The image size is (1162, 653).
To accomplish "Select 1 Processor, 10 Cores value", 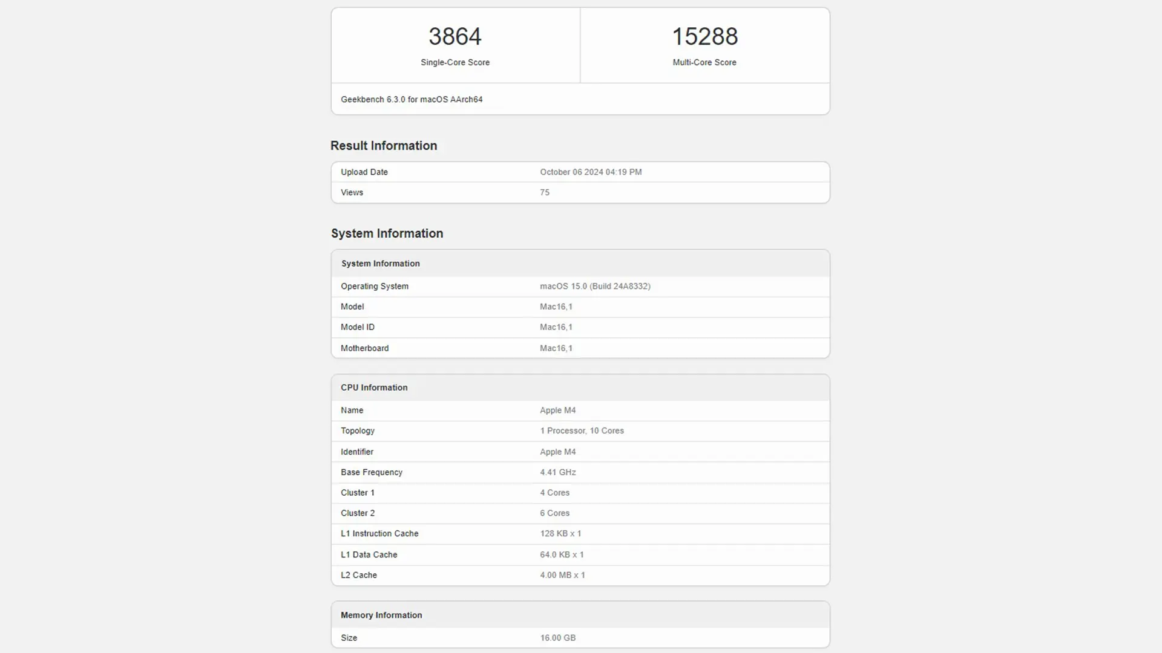I will [582, 430].
